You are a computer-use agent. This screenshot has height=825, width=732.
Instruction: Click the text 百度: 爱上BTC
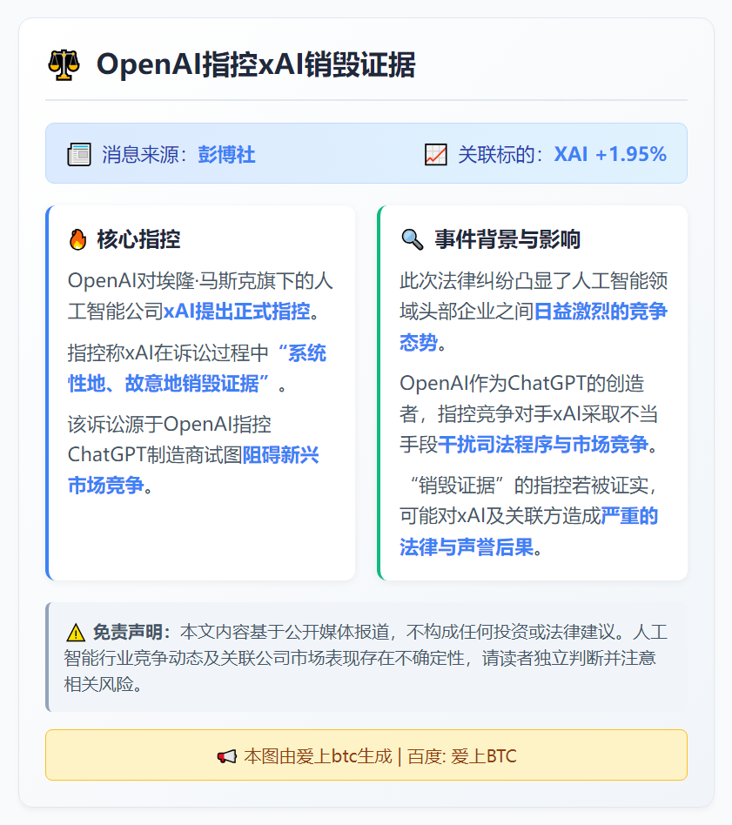(x=462, y=756)
